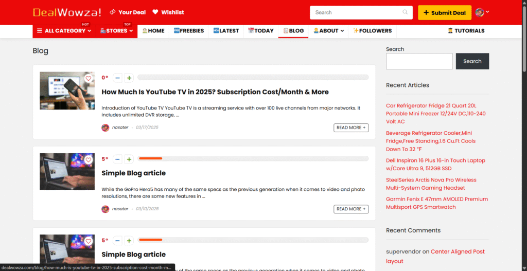Upvote the first Simple Blog article
This screenshot has width=527, height=271.
pos(129,159)
